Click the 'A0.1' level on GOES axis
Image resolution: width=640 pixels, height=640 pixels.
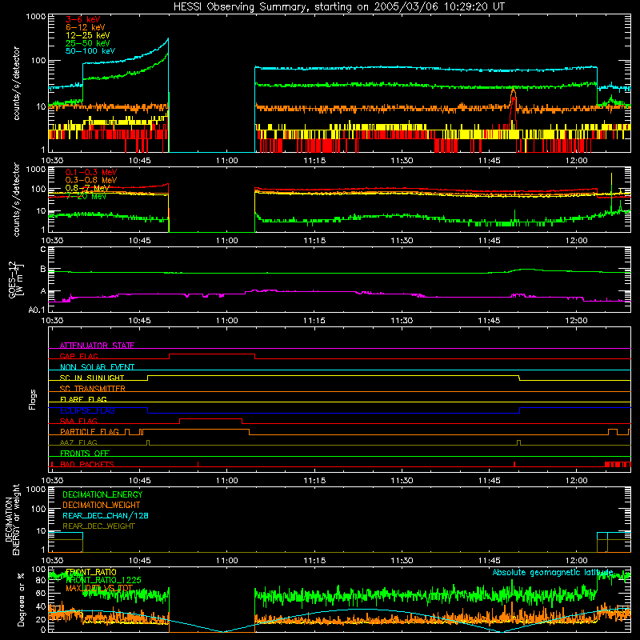point(37,310)
